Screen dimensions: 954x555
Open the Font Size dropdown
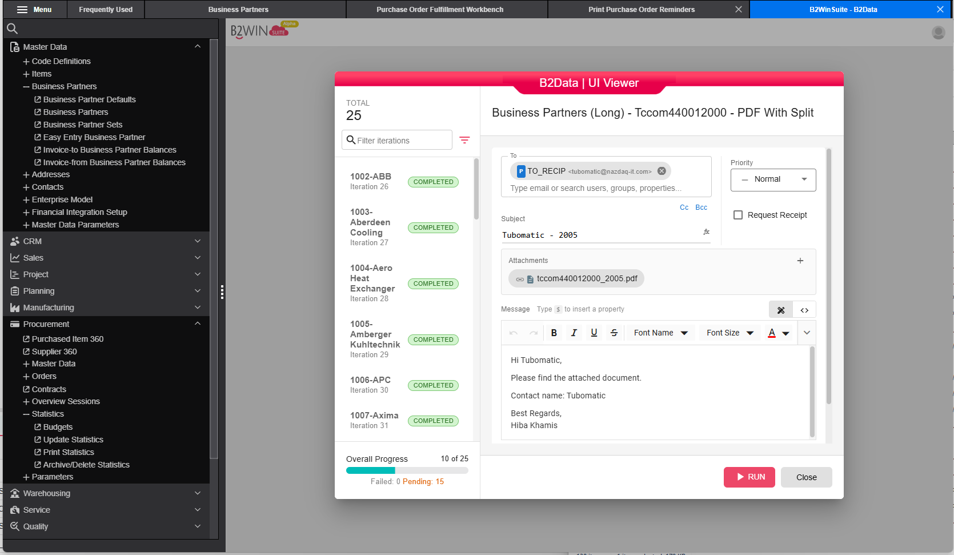(730, 333)
